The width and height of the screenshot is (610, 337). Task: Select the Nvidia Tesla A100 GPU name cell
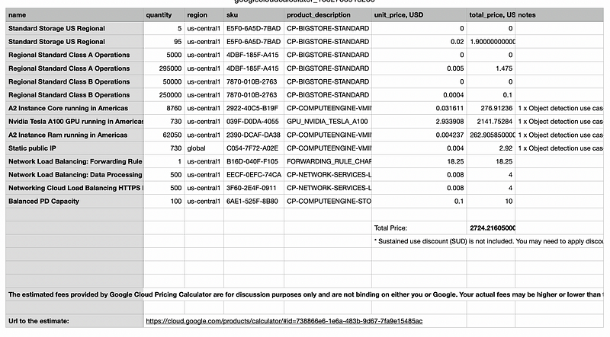pos(75,122)
